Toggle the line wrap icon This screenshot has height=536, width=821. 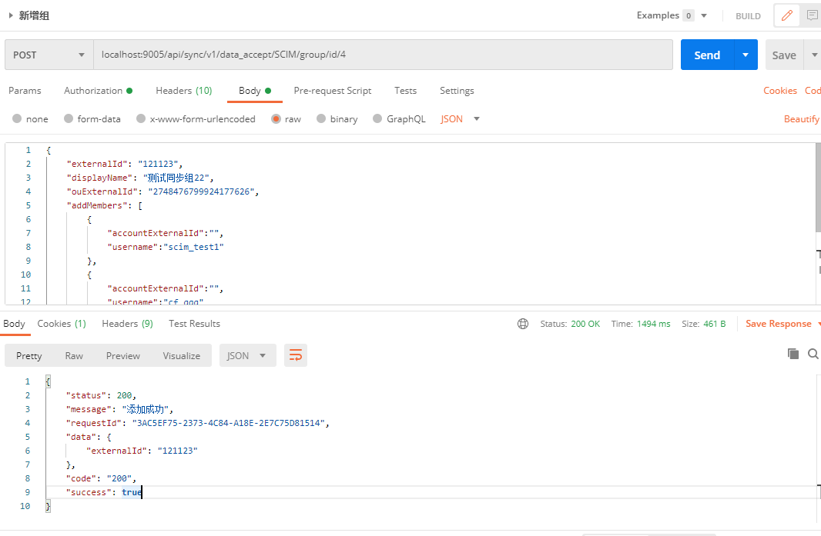click(295, 355)
